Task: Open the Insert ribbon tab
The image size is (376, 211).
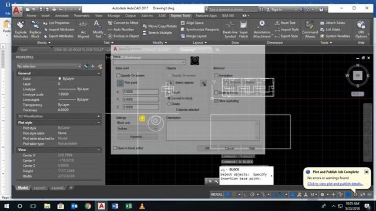Action: [45, 16]
